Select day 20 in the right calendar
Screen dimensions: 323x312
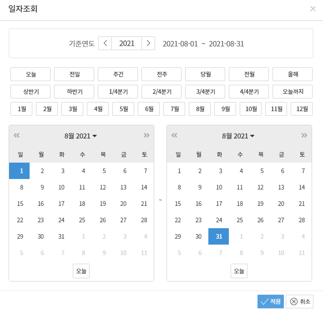pos(281,204)
